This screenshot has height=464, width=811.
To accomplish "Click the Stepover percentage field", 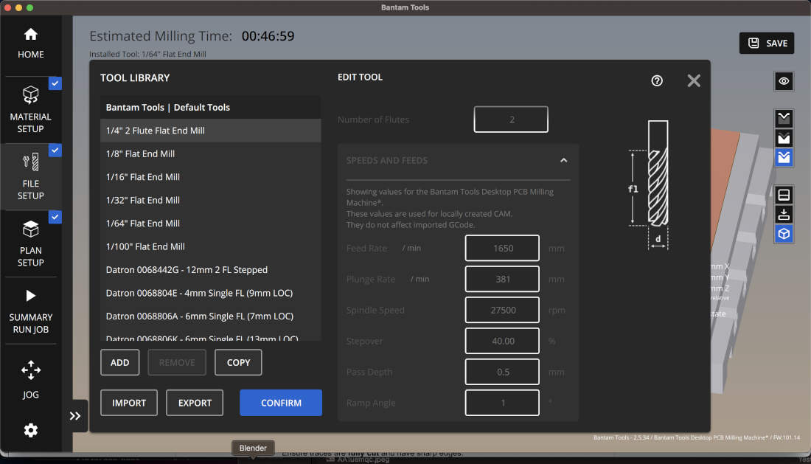I will (502, 342).
